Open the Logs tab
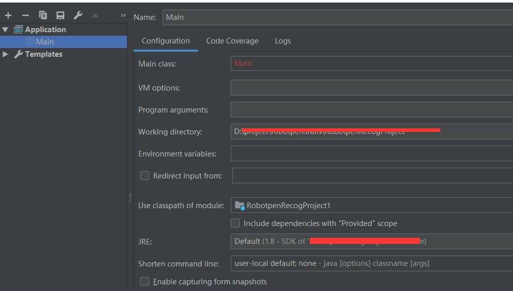The height and width of the screenshot is (291, 513). 283,41
